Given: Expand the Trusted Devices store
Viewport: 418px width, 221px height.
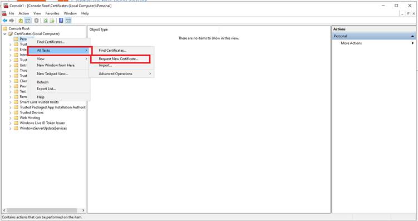Looking at the screenshot, I should pos(11,112).
